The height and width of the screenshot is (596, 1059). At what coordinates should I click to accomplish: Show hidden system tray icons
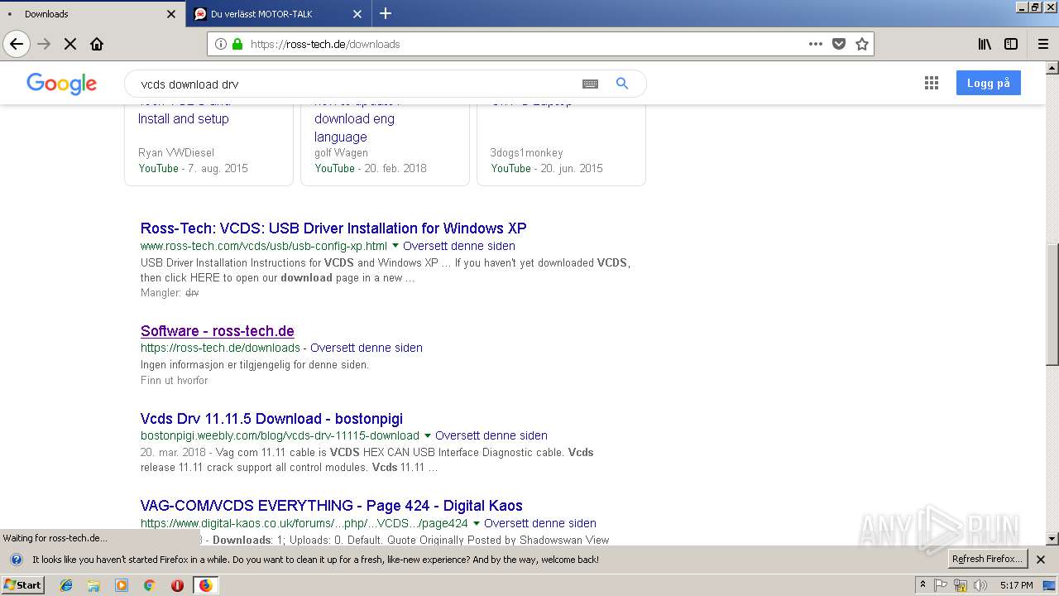coord(922,585)
